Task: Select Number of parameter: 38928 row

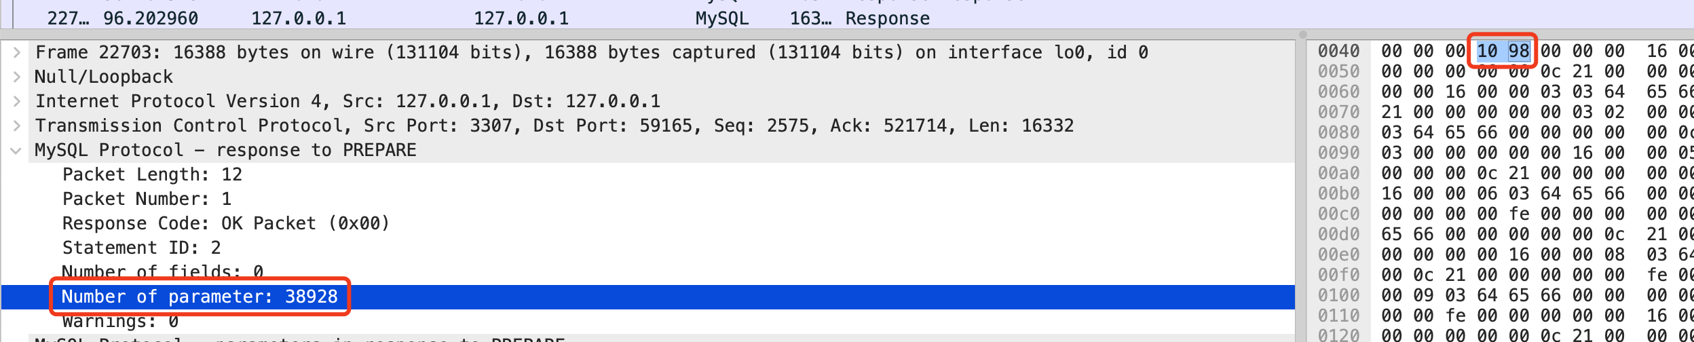Action: 200,297
